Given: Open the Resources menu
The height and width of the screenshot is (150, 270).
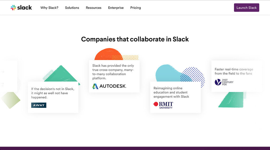Looking at the screenshot, I should [x=94, y=8].
